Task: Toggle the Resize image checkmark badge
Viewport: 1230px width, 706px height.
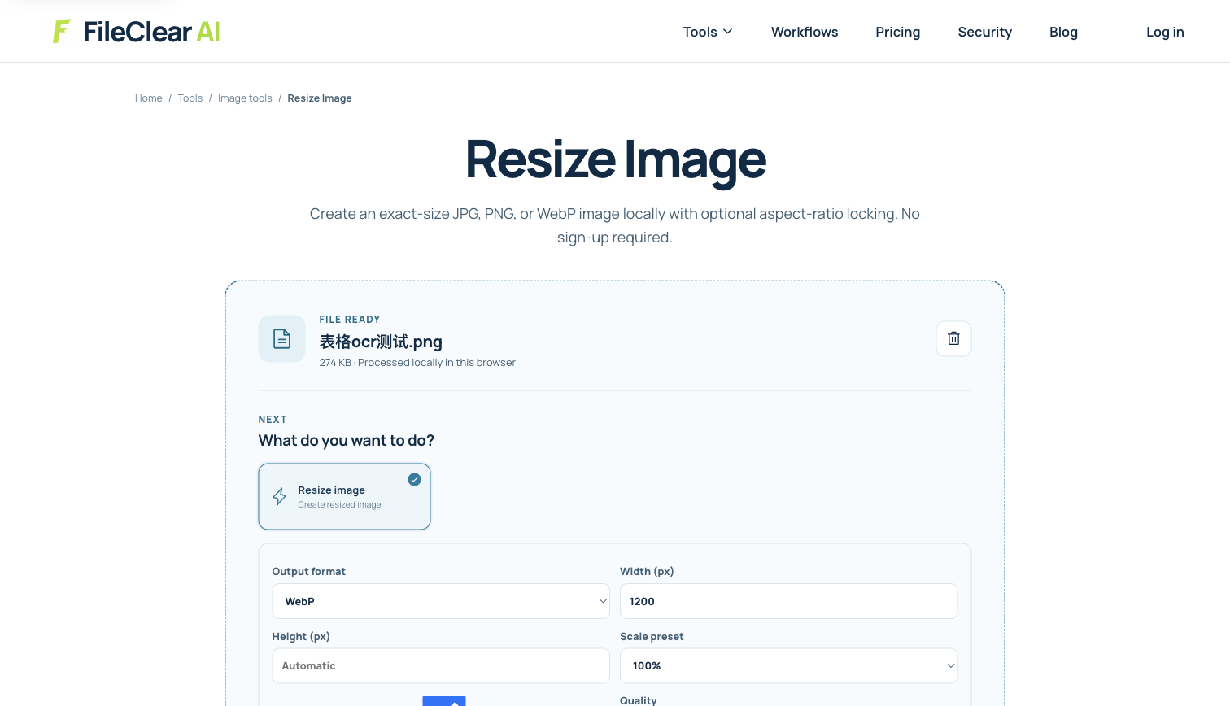Action: tap(414, 479)
